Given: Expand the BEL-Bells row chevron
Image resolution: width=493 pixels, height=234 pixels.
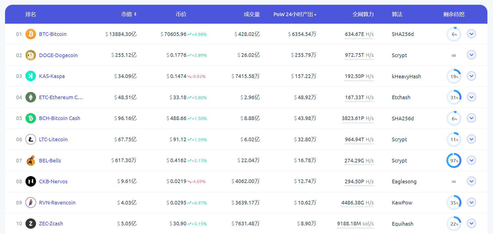Looking at the screenshot, I should click(471, 160).
